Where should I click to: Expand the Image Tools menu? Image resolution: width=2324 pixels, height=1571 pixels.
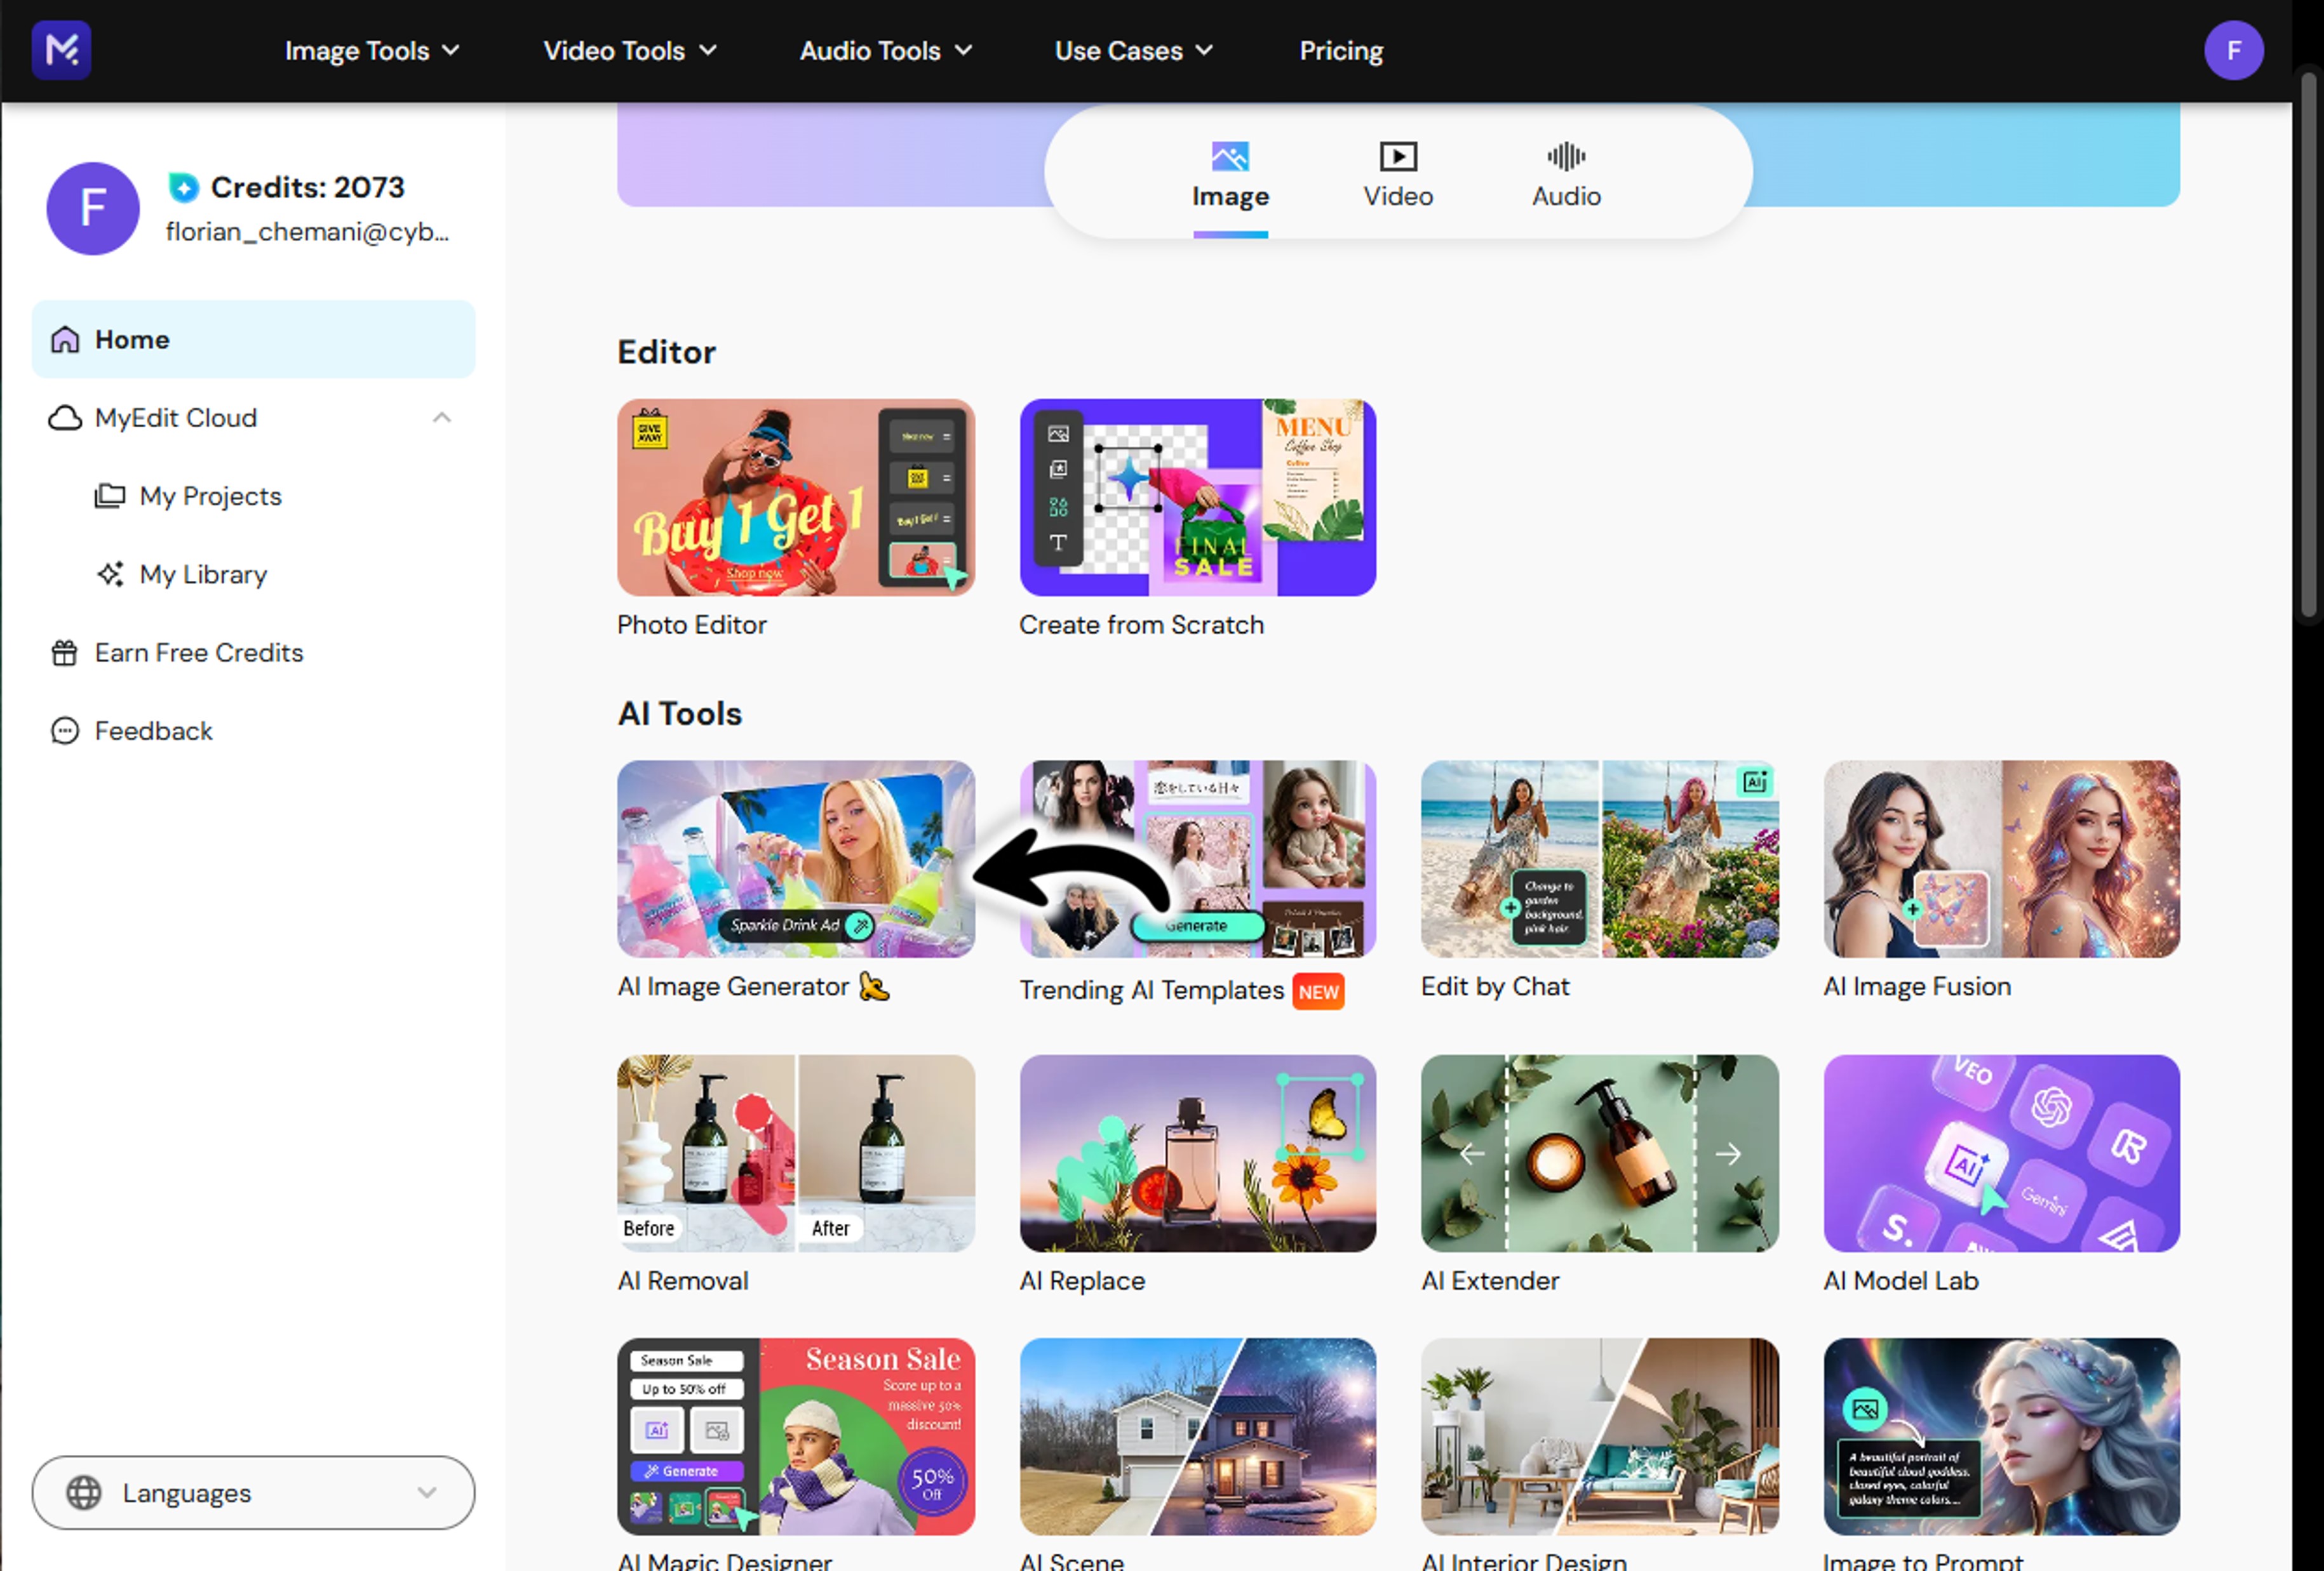click(371, 51)
